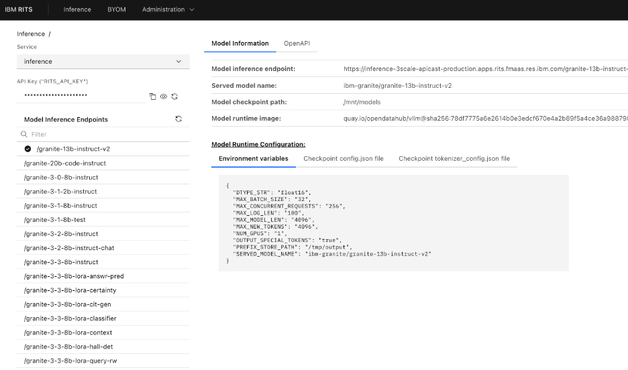Select the /granite-3-3-8b-lora-hall-det endpoint

(x=68, y=347)
